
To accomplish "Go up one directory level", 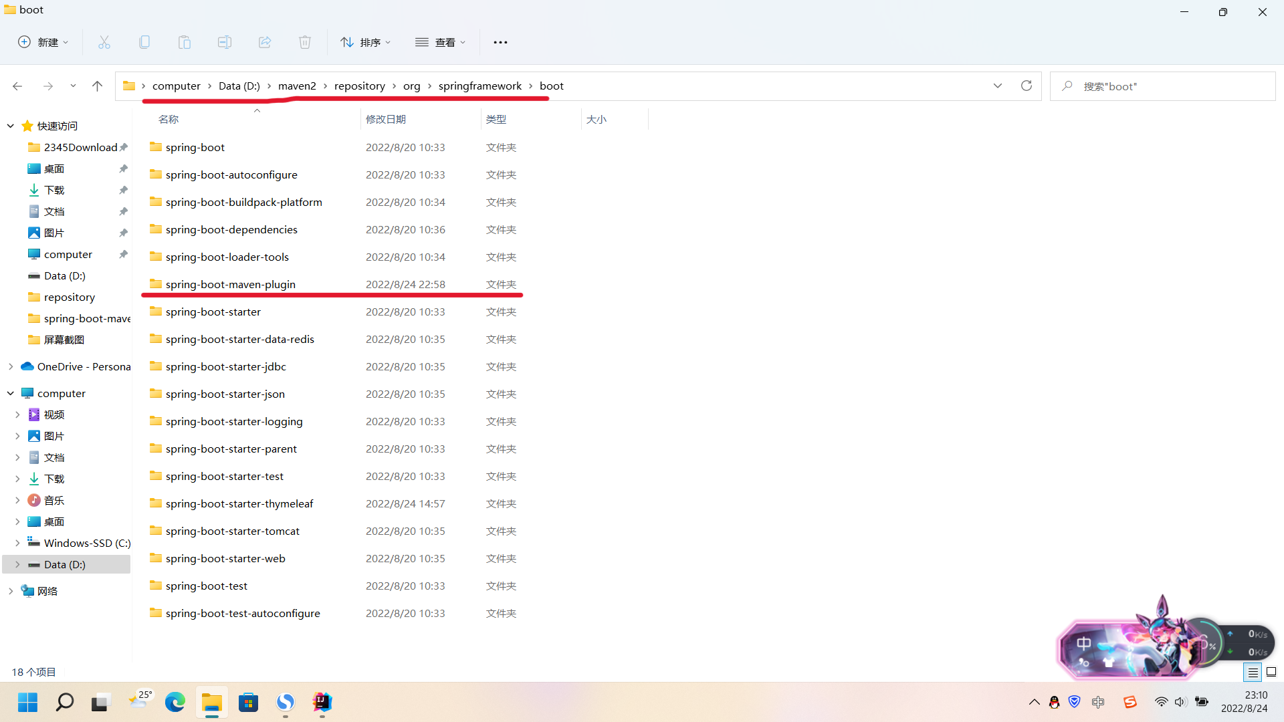I will 97,86.
